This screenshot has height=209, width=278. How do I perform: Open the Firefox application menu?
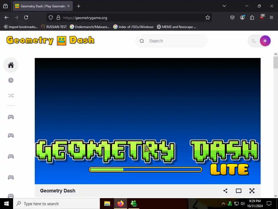coord(271,17)
